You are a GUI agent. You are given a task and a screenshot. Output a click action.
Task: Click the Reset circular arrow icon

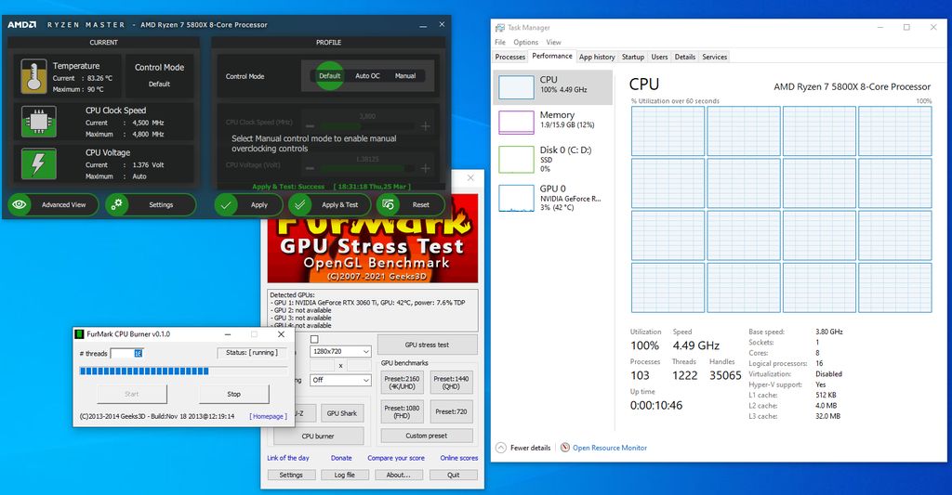(x=389, y=205)
